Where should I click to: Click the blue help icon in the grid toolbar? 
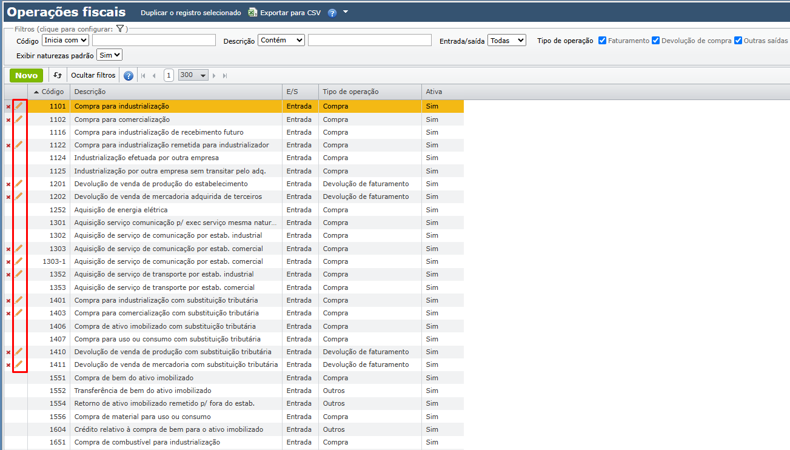point(129,76)
